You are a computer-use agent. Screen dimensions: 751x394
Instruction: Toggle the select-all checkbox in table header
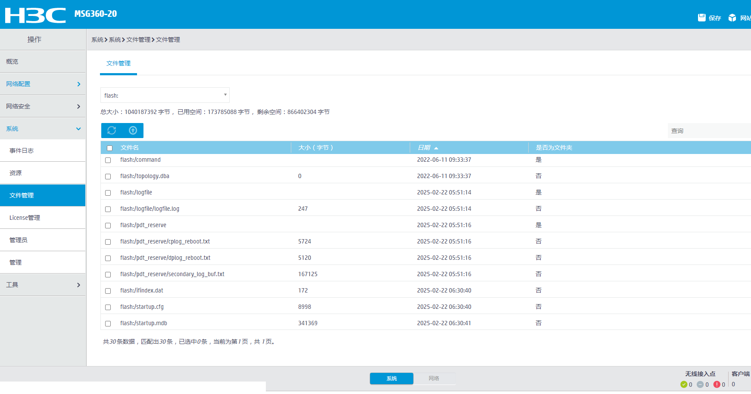110,148
